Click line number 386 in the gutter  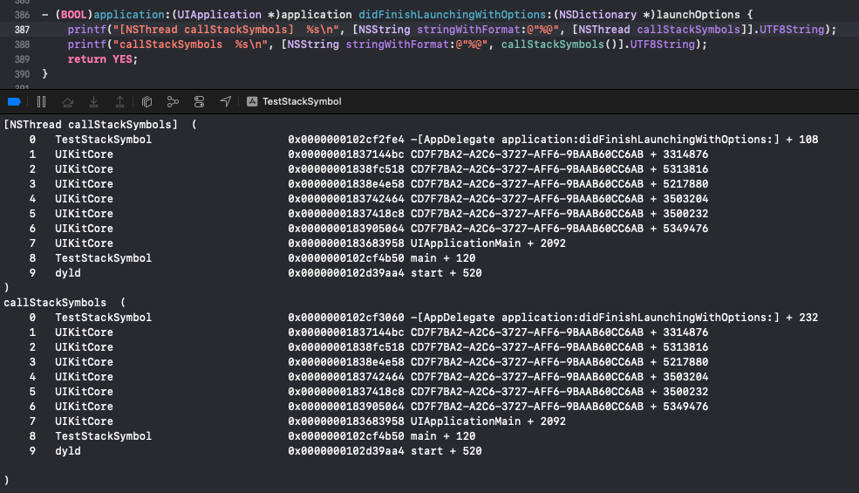coord(22,15)
